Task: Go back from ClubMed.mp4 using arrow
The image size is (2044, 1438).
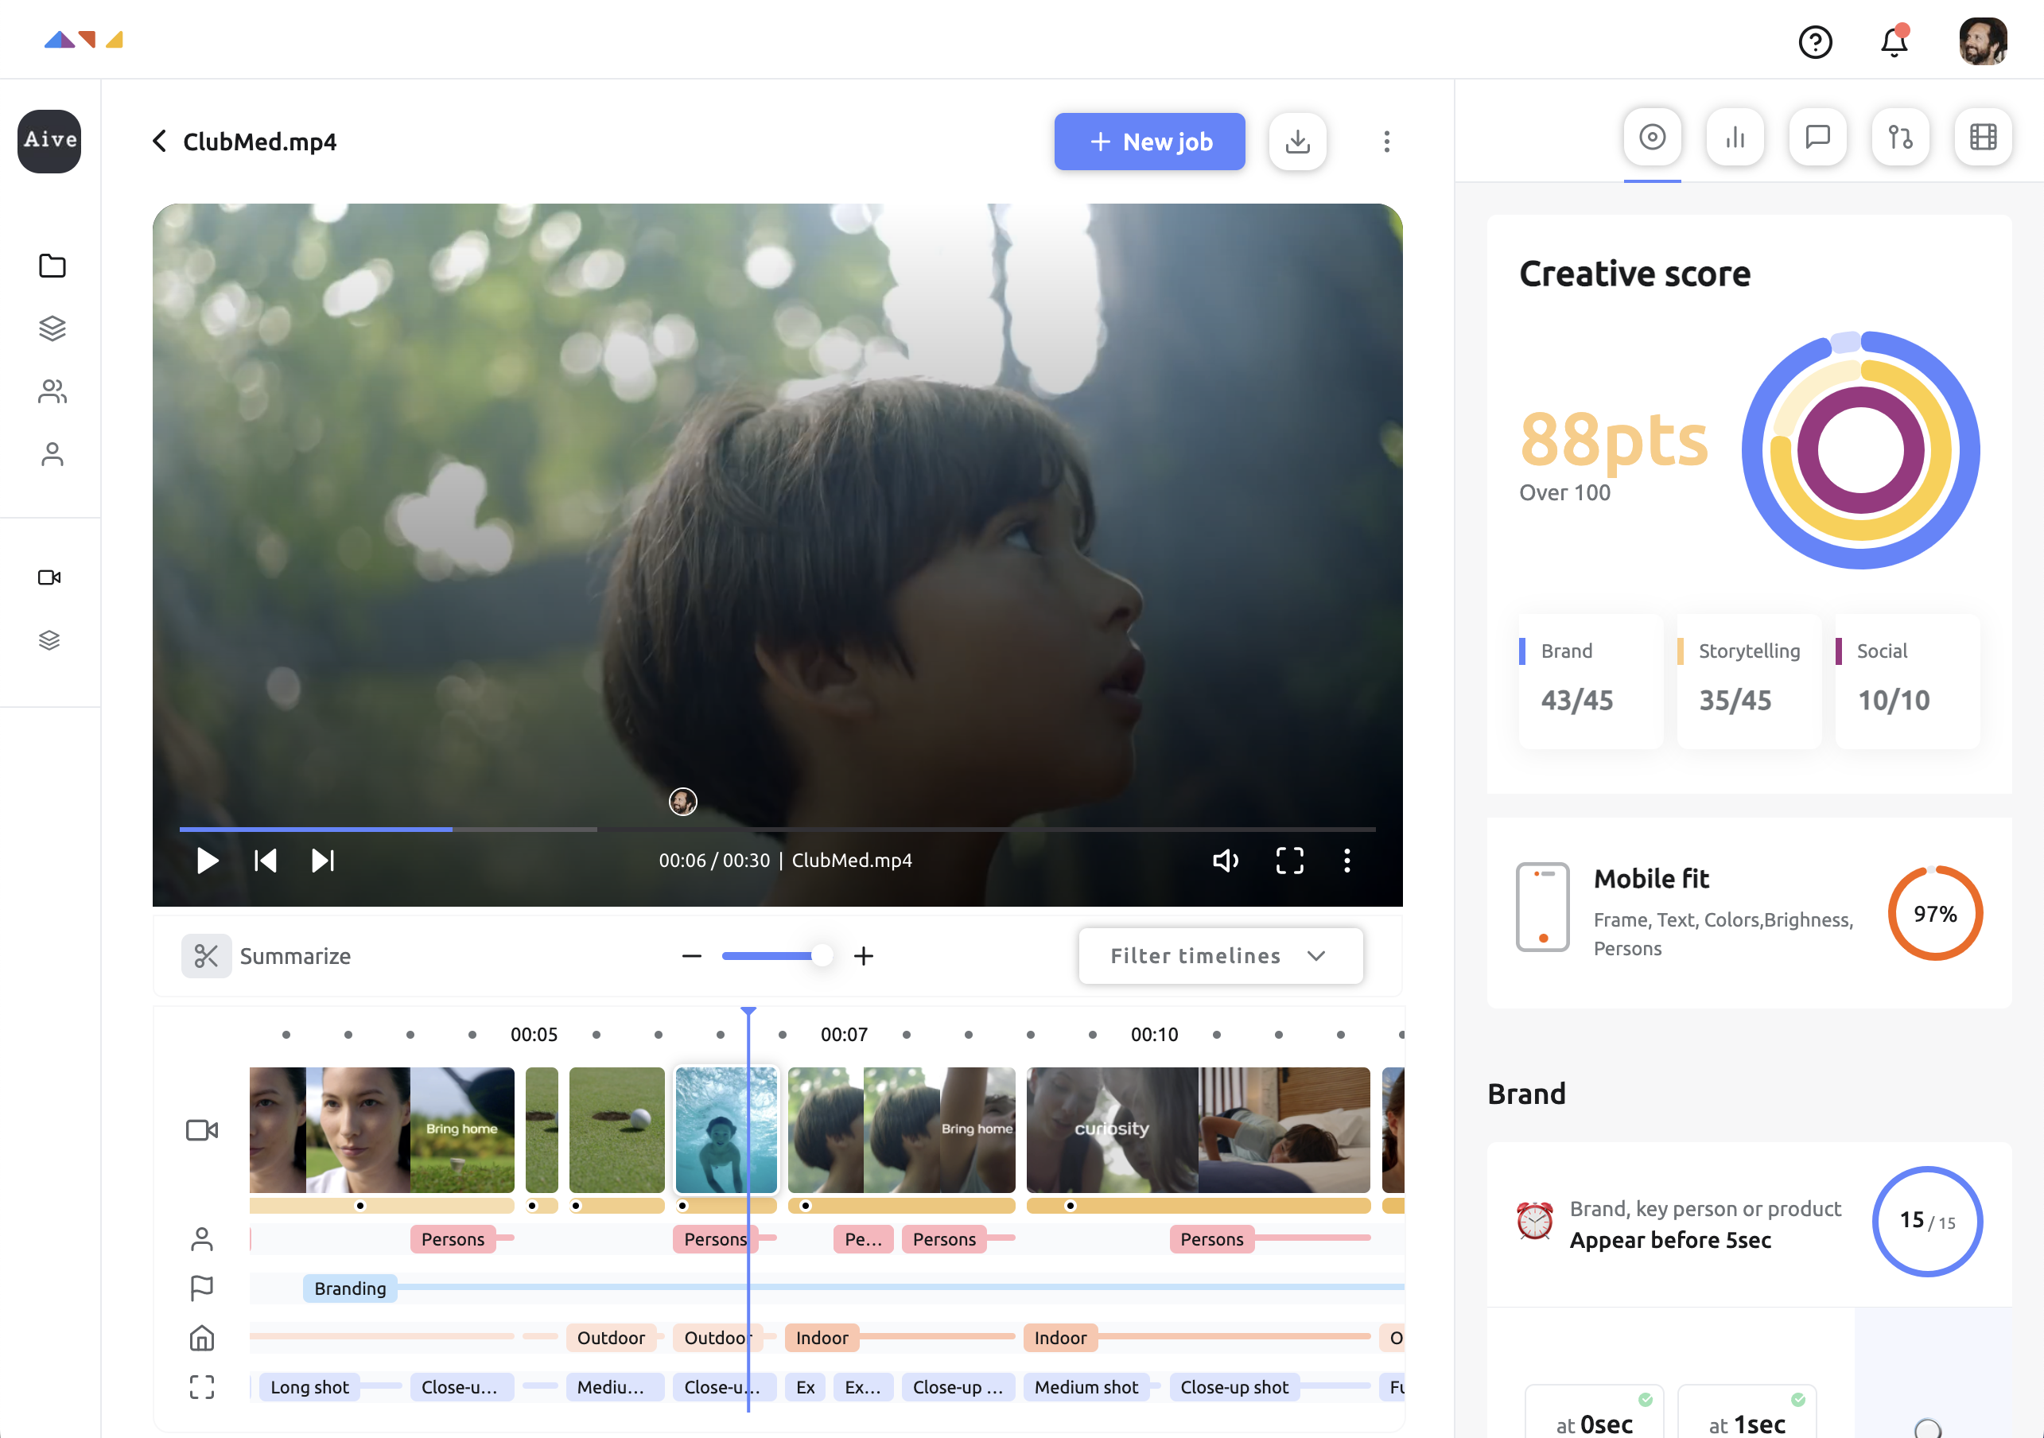Action: coord(159,141)
